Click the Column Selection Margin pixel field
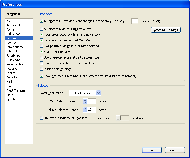 92,110
